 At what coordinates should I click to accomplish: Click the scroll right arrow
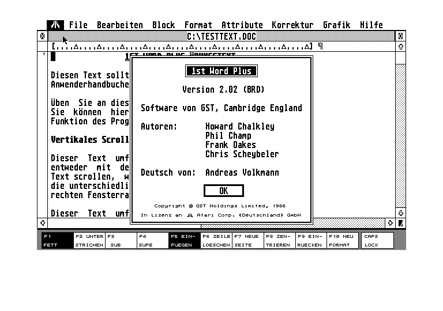pyautogui.click(x=390, y=223)
